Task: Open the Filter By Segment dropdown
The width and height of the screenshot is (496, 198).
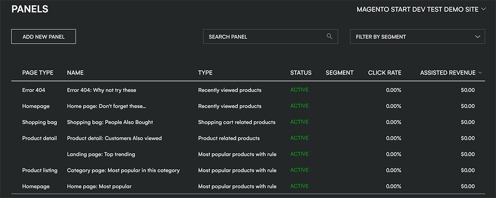Action: 417,37
